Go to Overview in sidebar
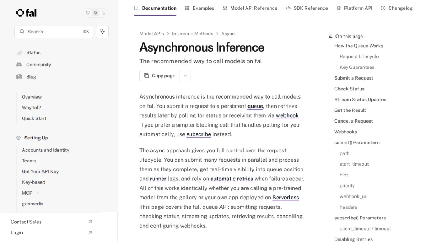The image size is (431, 242). tap(32, 97)
